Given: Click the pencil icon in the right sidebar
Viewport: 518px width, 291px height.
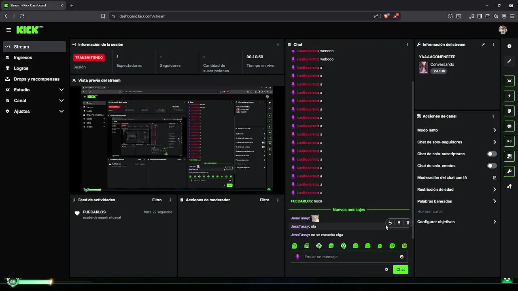Looking at the screenshot, I should click(509, 61).
